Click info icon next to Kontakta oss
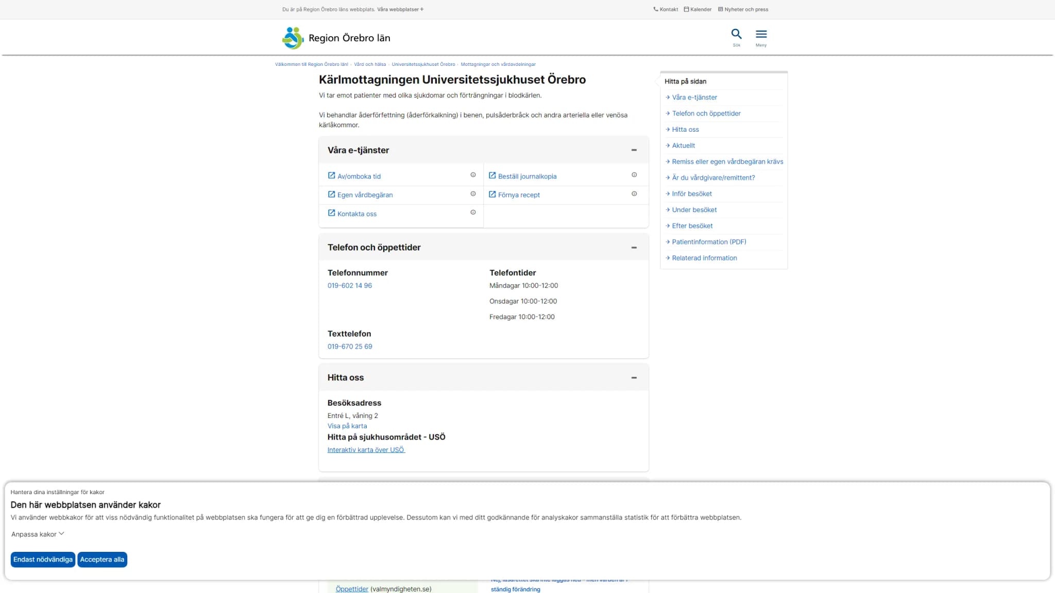Screen dimensions: 1055x593 point(473,213)
